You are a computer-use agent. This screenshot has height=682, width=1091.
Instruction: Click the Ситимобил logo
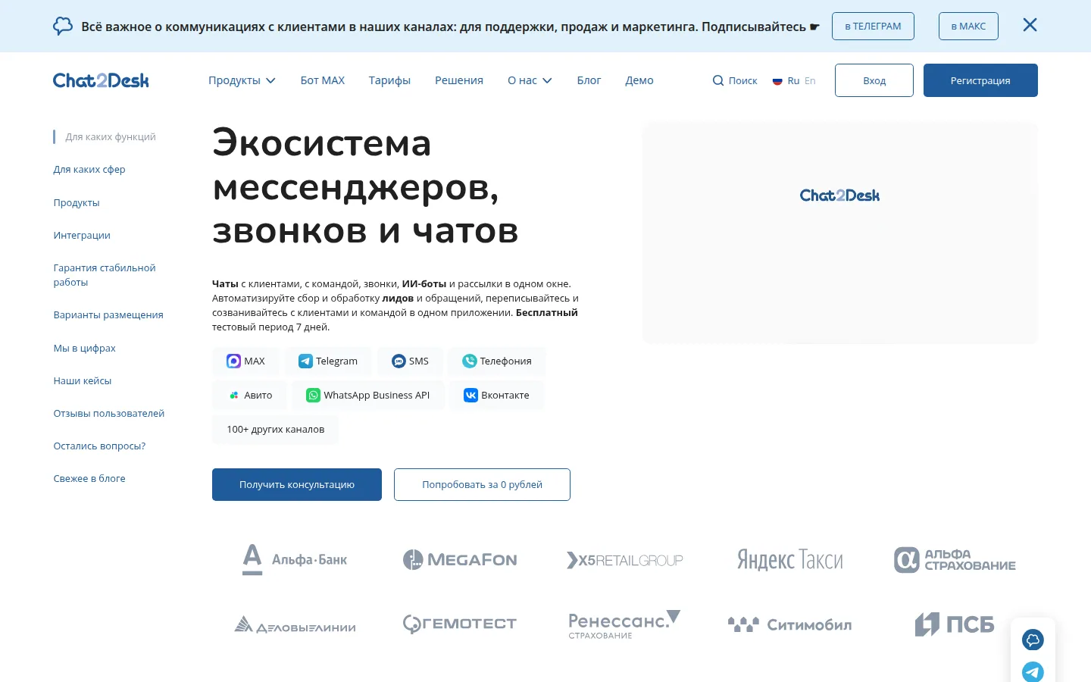[789, 624]
